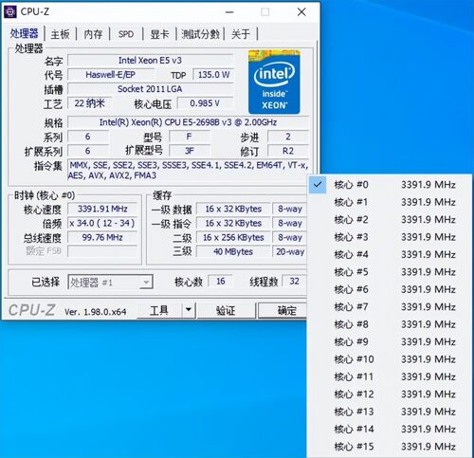Switch to the 主板 tab
This screenshot has width=474, height=458.
(x=60, y=34)
